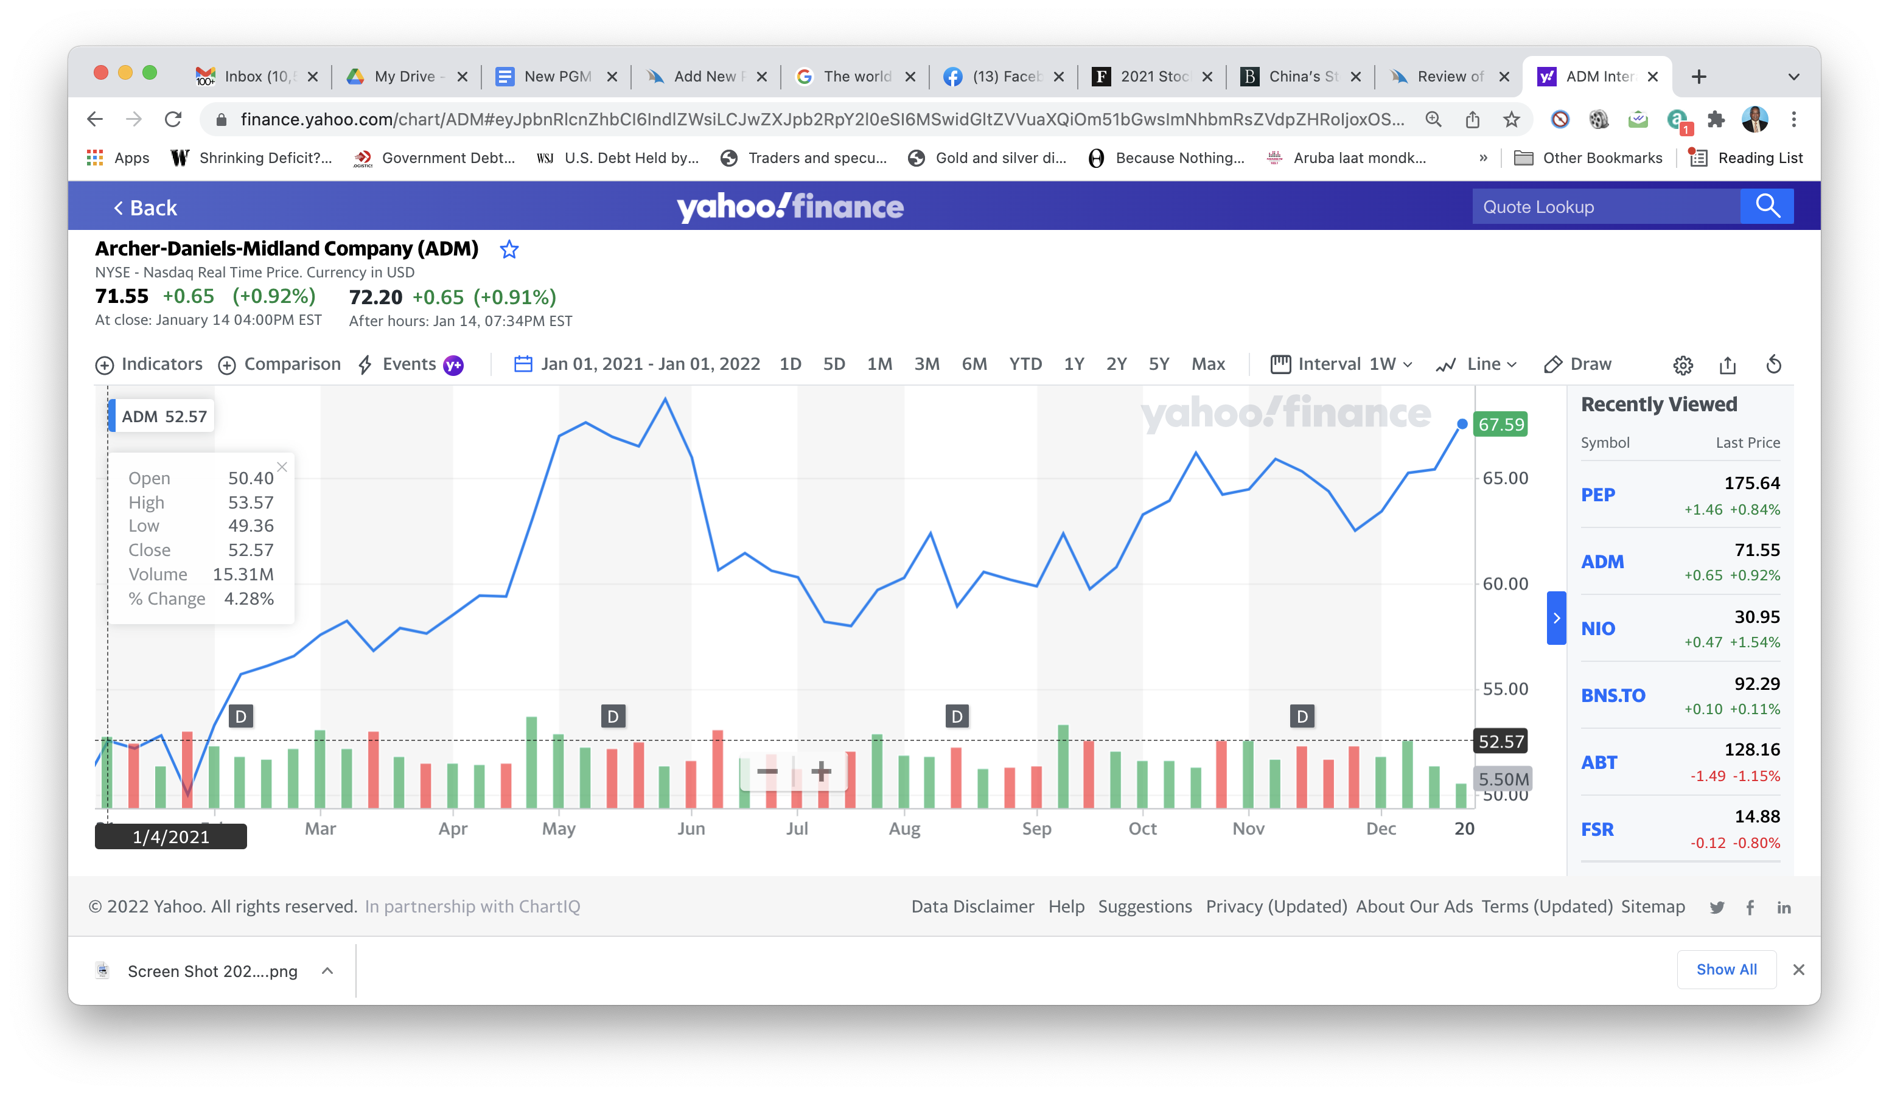Reset the chart with the refresh arrow icon
The image size is (1889, 1095).
coord(1773,364)
